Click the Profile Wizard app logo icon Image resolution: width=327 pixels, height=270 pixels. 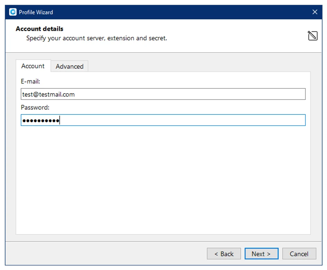[x=13, y=12]
